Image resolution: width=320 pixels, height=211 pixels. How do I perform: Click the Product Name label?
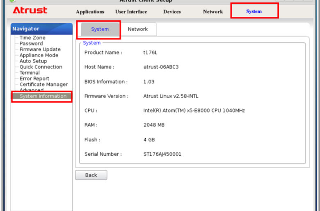(103, 52)
